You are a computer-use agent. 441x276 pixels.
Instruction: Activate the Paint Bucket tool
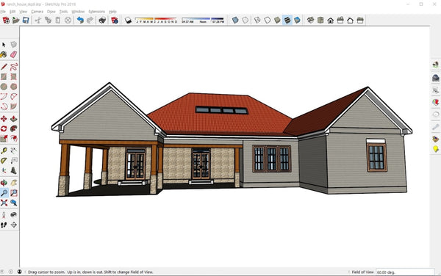4,54
